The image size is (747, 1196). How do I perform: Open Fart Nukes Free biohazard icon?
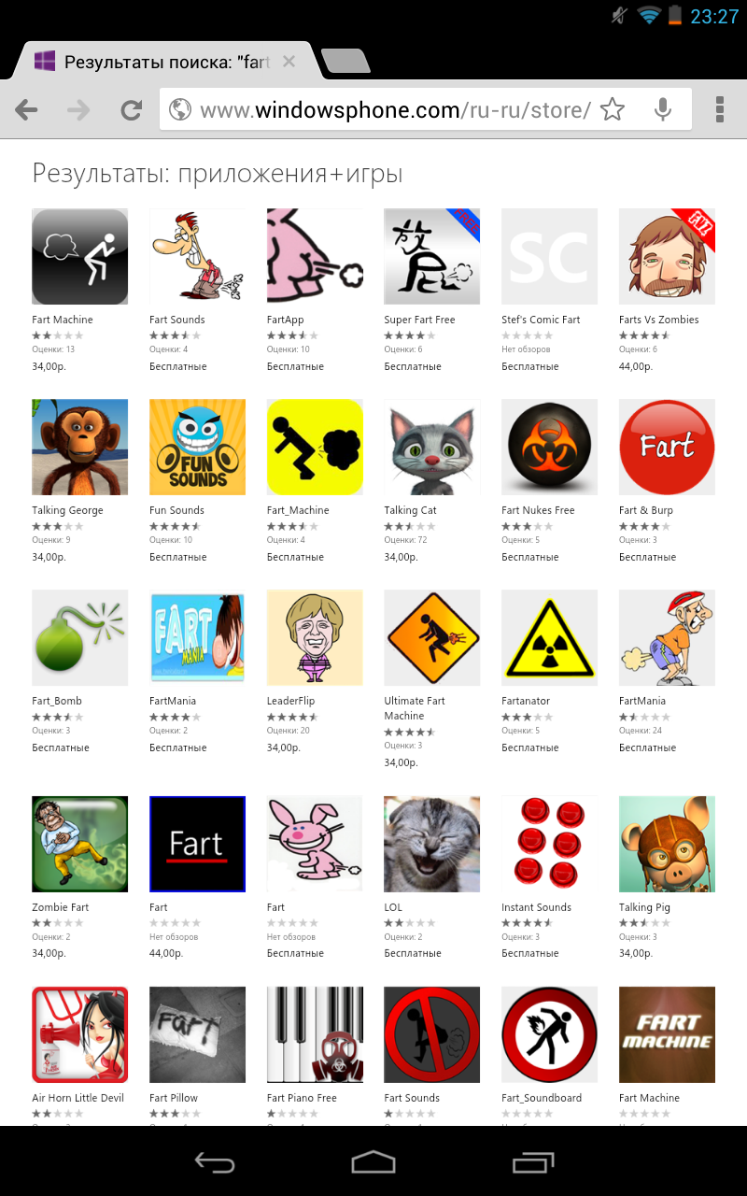click(550, 447)
